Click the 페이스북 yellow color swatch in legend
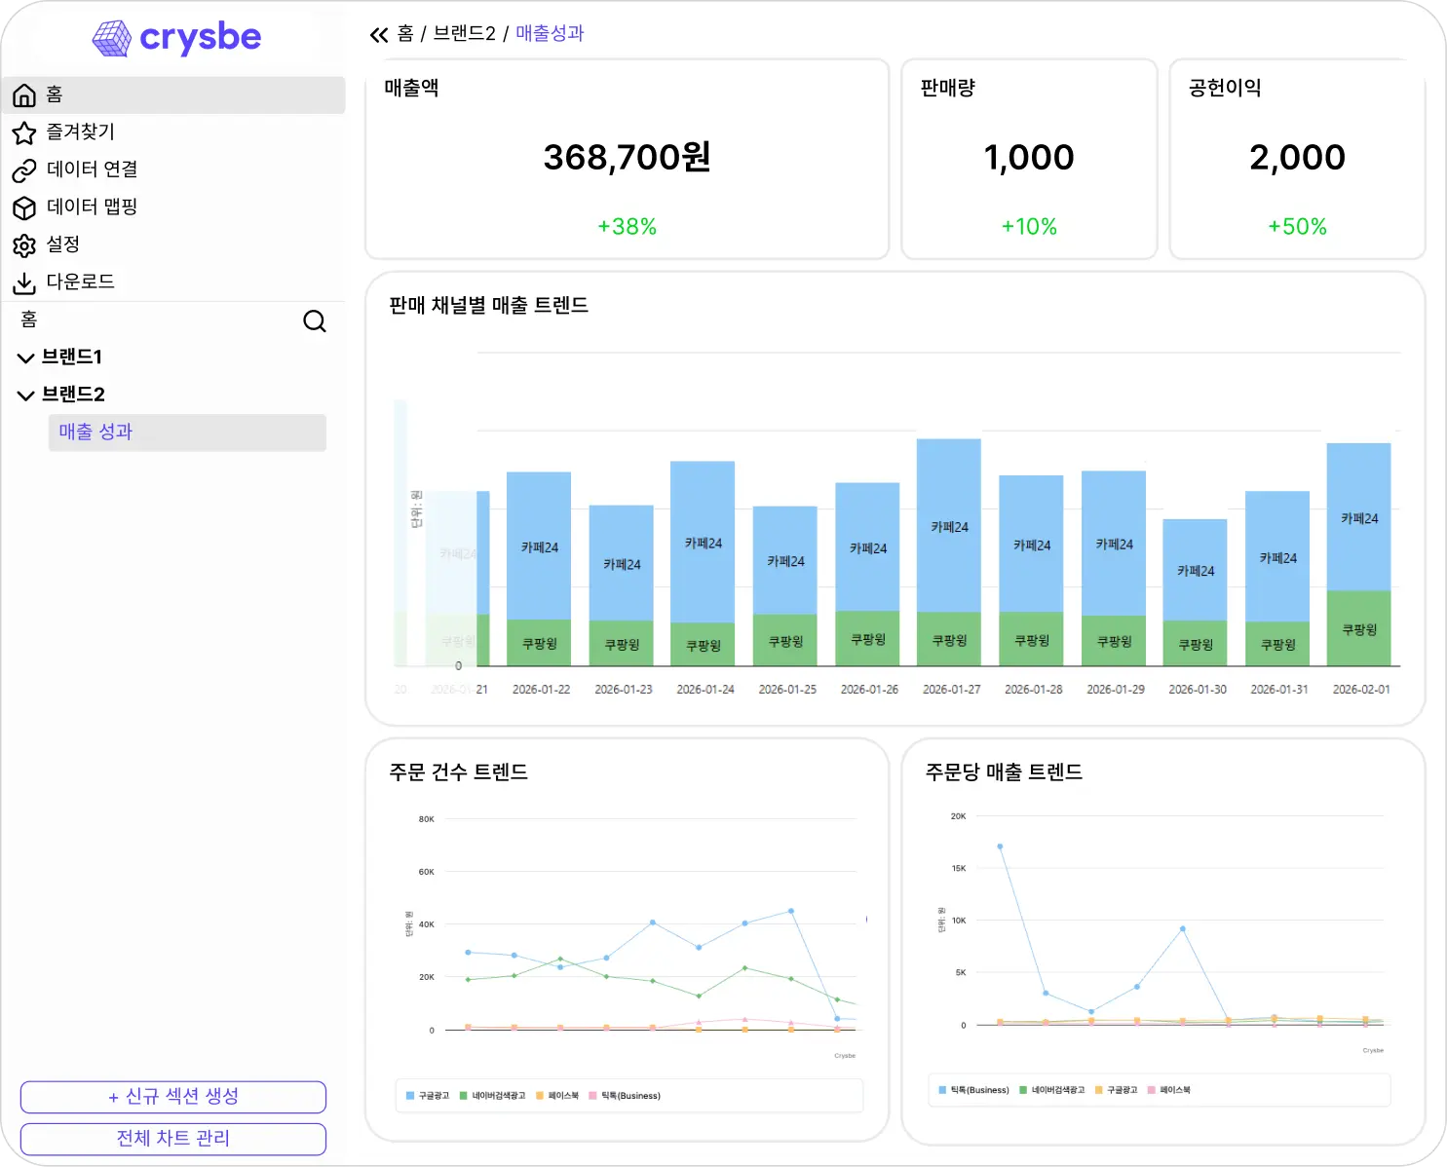Viewport: 1447px width, 1167px height. pos(539,1095)
